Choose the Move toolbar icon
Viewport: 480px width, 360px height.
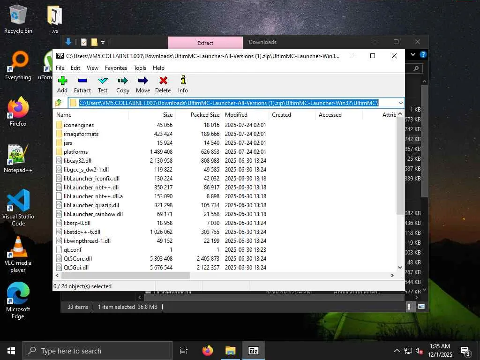click(x=143, y=84)
